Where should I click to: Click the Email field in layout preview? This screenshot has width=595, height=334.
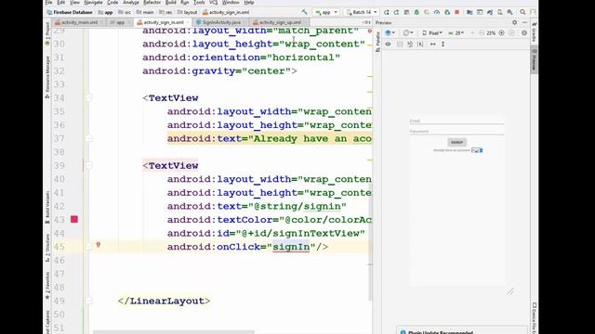point(456,122)
